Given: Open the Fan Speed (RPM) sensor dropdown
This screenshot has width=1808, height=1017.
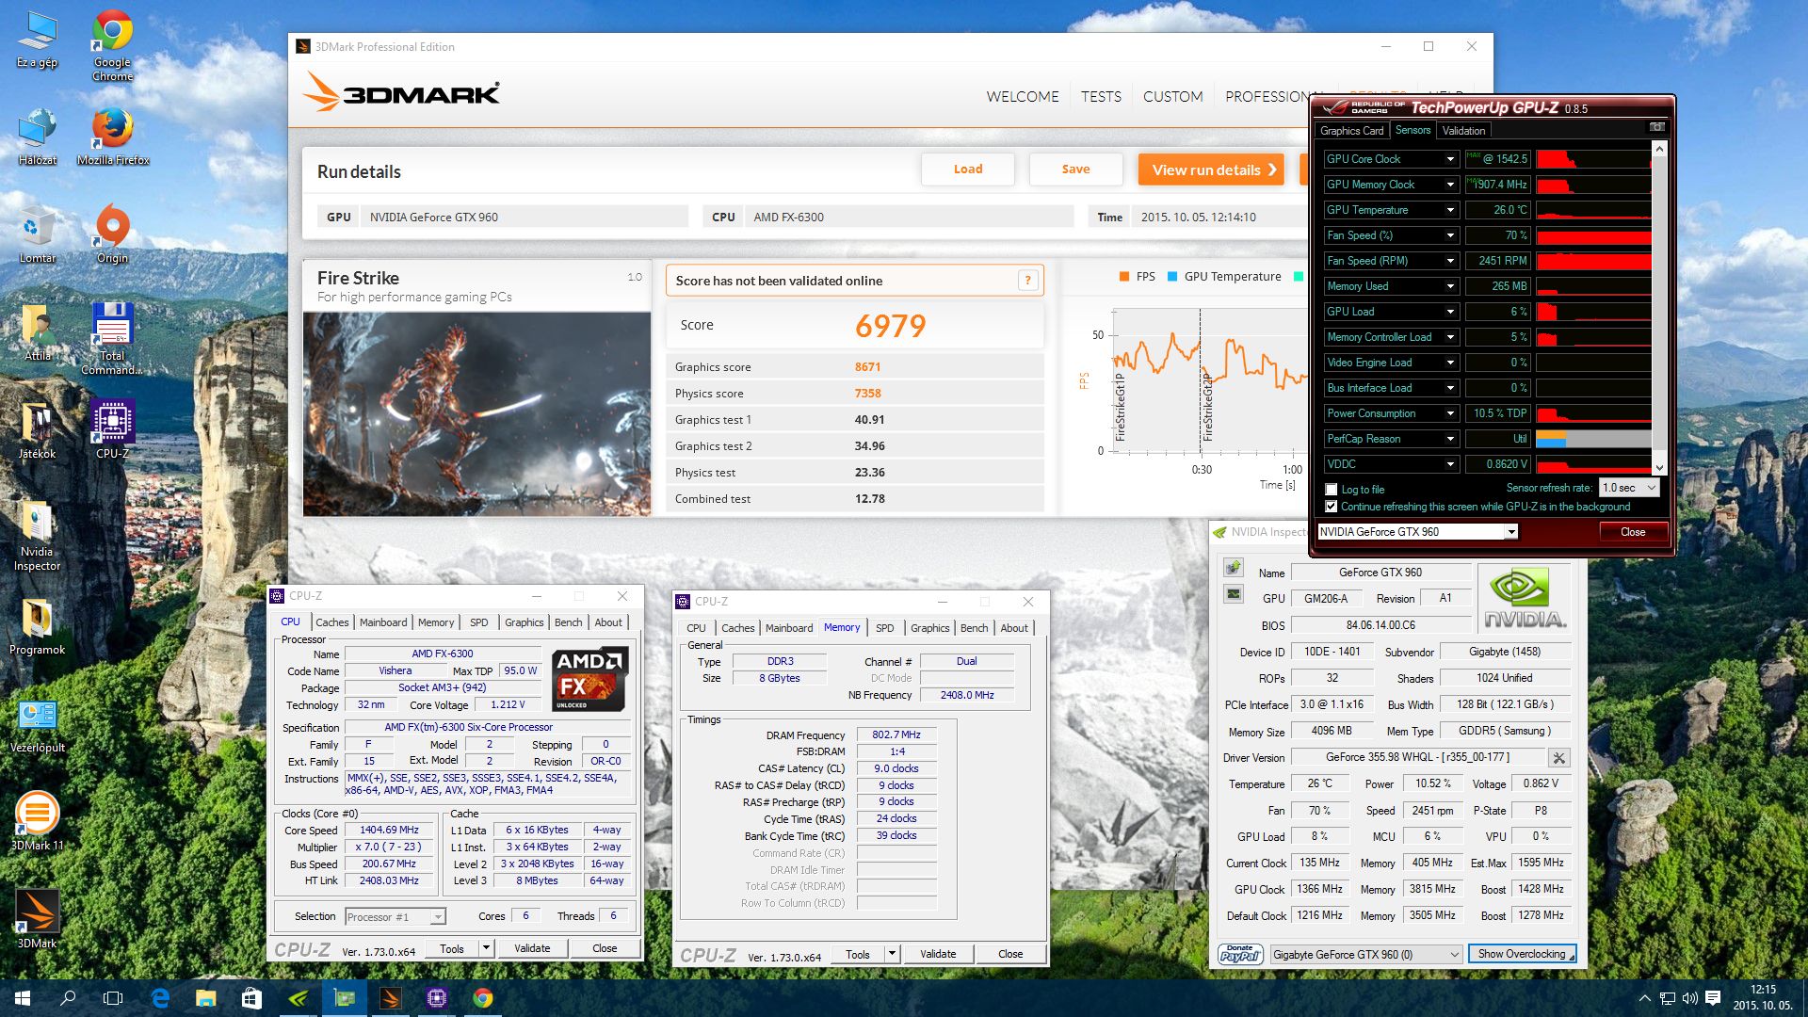Looking at the screenshot, I should coord(1450,261).
